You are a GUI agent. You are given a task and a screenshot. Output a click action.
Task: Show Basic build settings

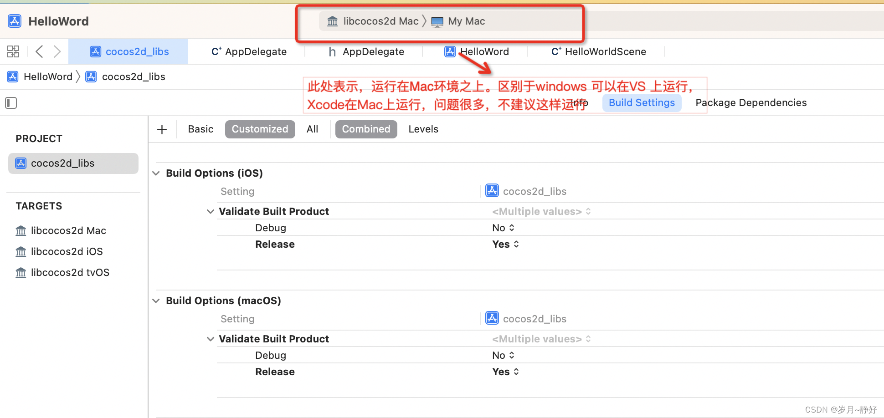coord(200,129)
